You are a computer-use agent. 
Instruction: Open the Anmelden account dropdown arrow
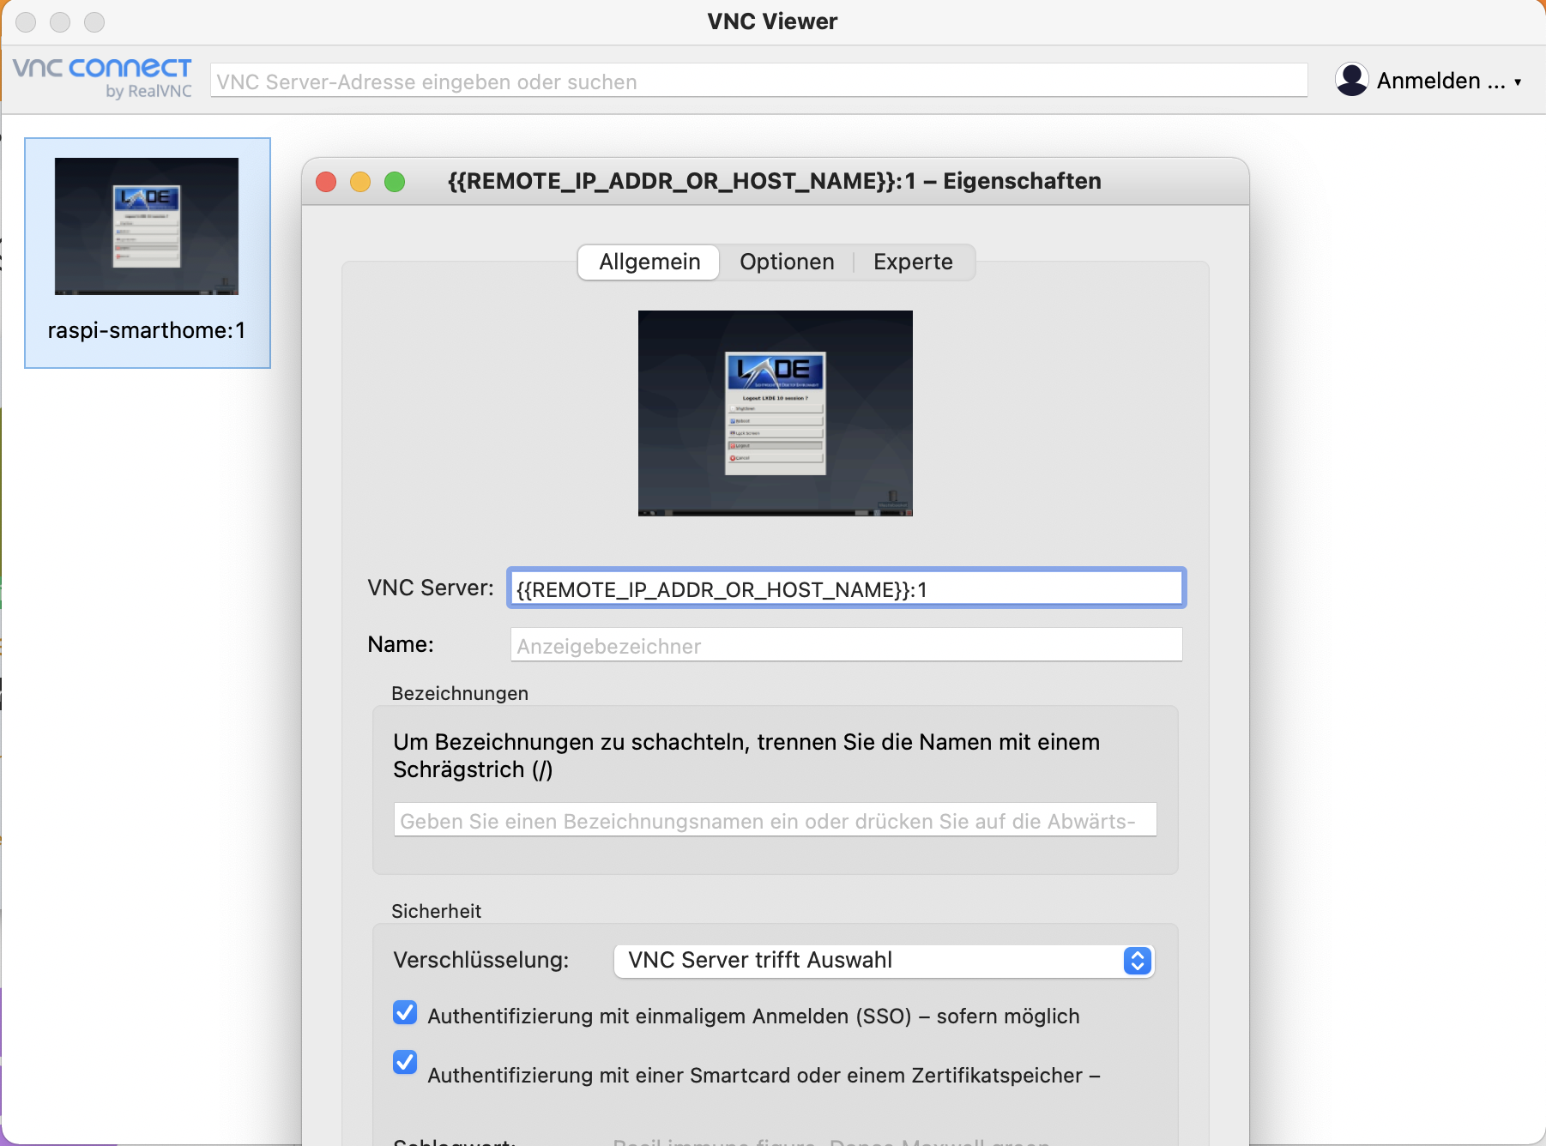1518,81
